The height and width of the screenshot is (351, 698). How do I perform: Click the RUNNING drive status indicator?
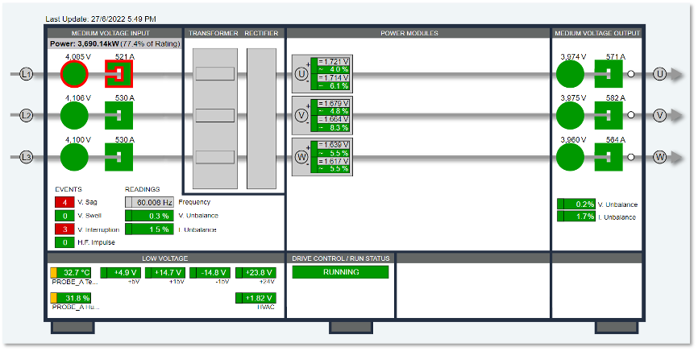341,272
